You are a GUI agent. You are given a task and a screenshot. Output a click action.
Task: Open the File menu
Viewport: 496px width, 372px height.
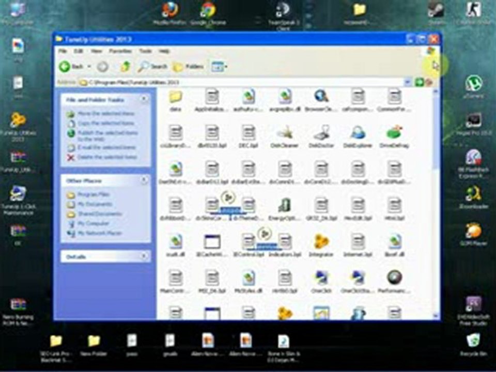(x=63, y=51)
